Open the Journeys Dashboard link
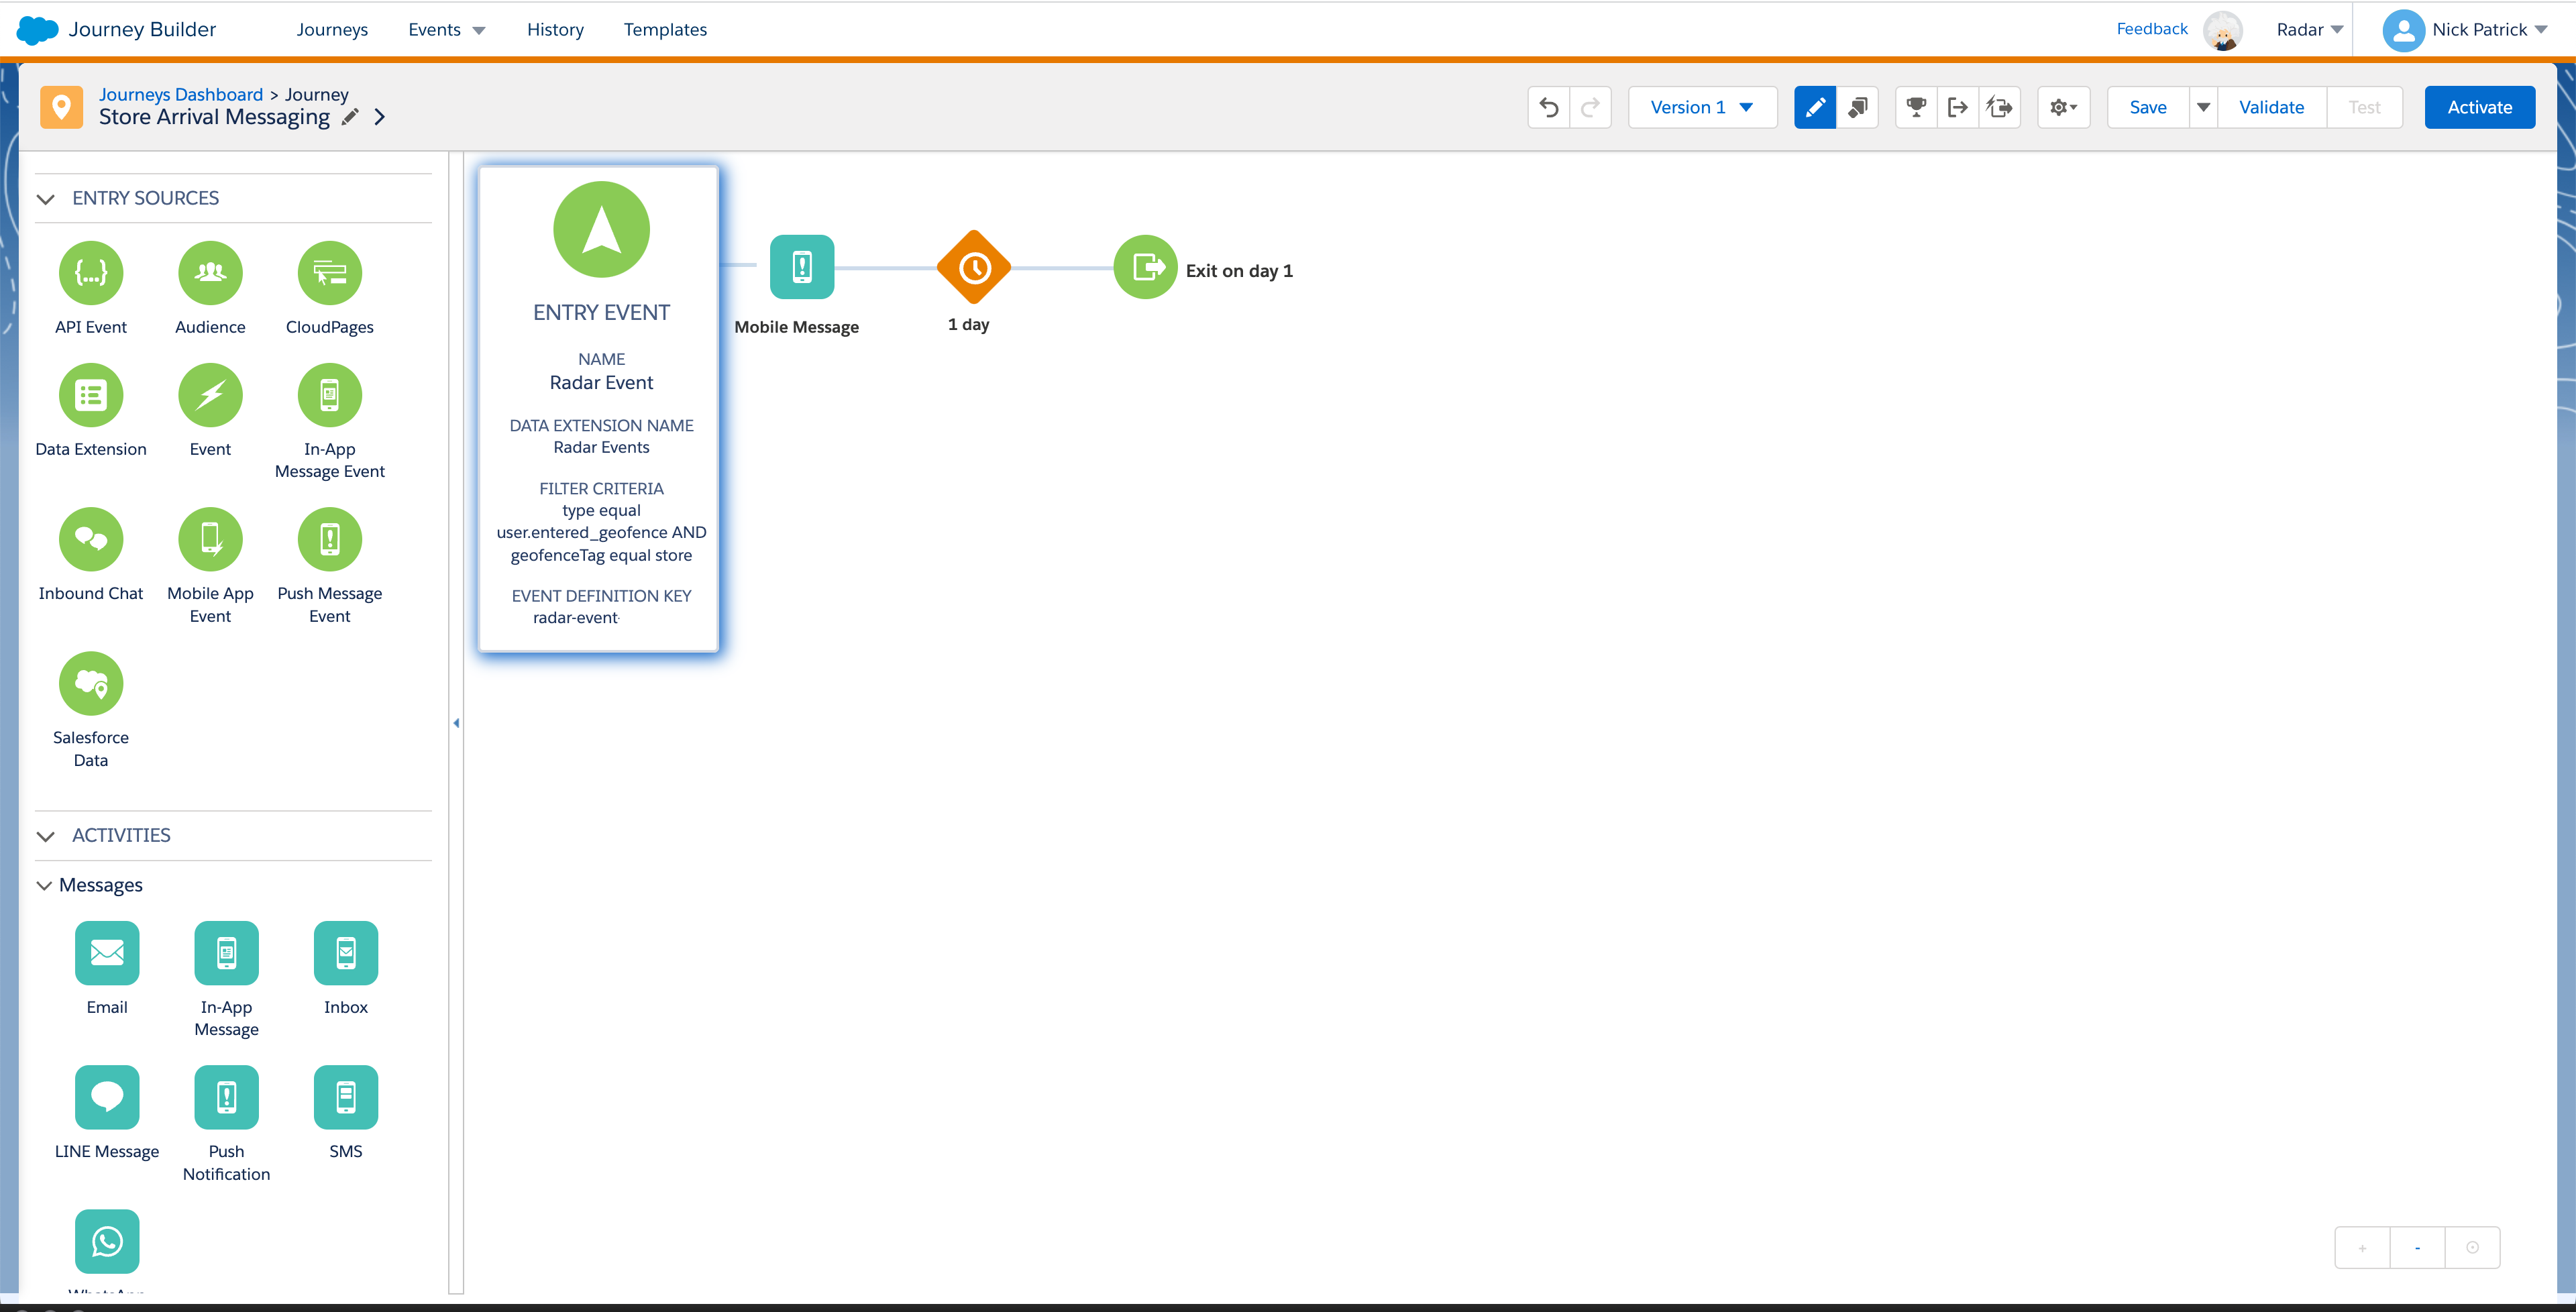 click(180, 94)
